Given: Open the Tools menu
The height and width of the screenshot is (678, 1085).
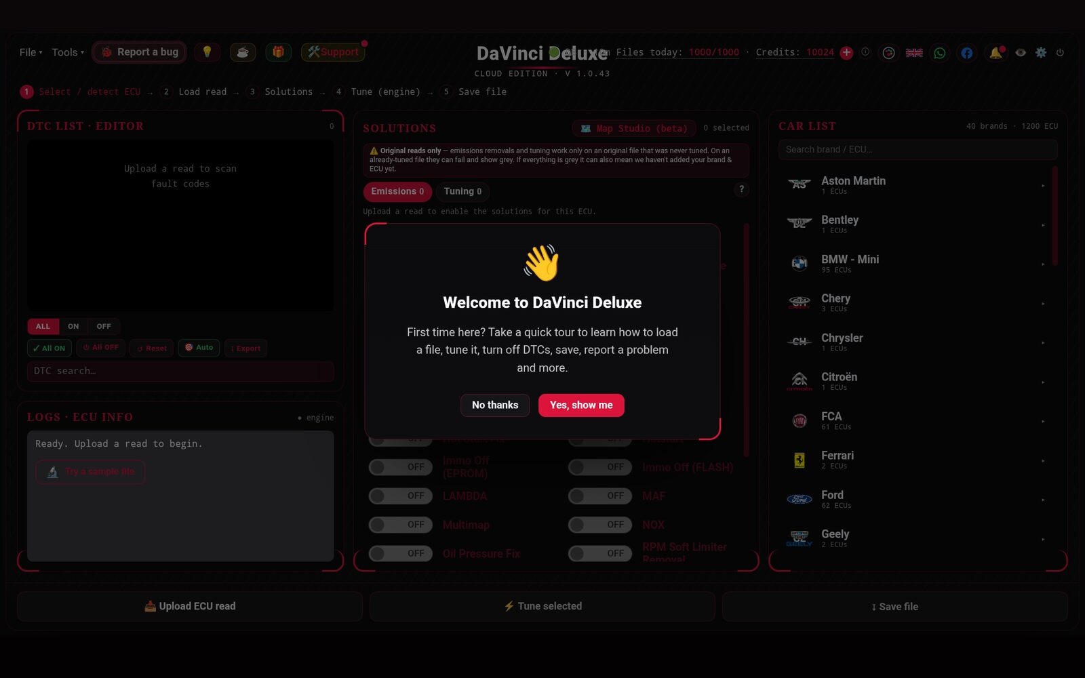Looking at the screenshot, I should point(68,52).
